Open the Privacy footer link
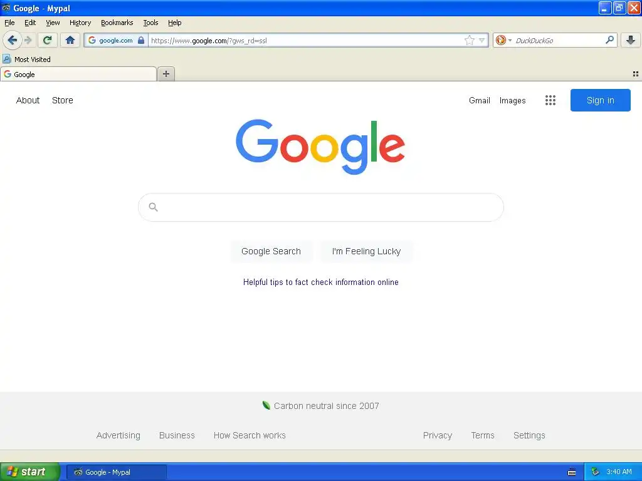This screenshot has height=481, width=642. [438, 435]
